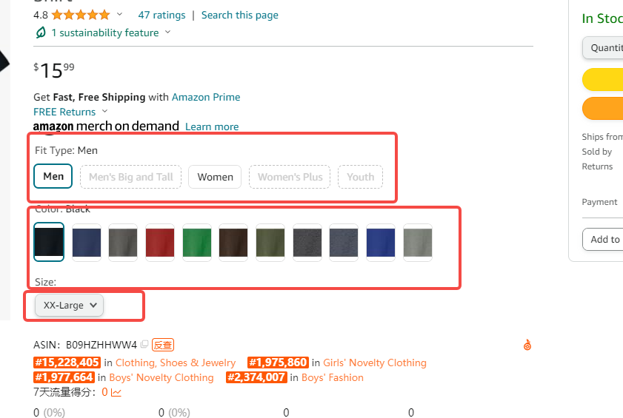Expand the sustainability feature chevron

coord(167,32)
